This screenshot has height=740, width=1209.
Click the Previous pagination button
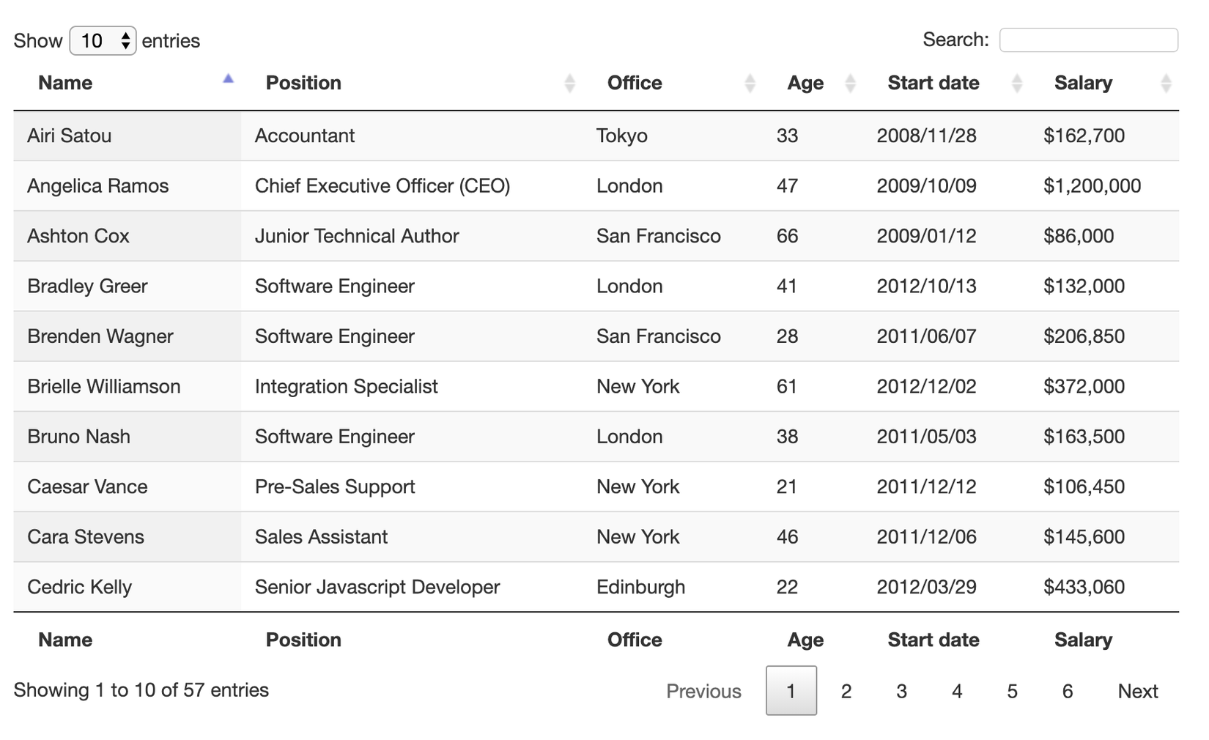(x=703, y=691)
